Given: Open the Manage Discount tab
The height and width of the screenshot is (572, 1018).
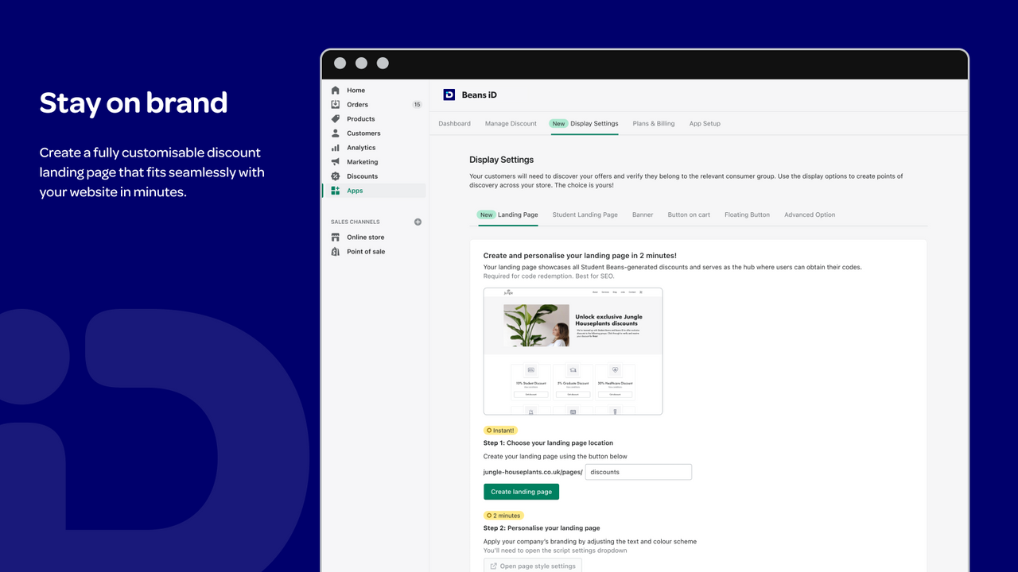Looking at the screenshot, I should (x=511, y=123).
